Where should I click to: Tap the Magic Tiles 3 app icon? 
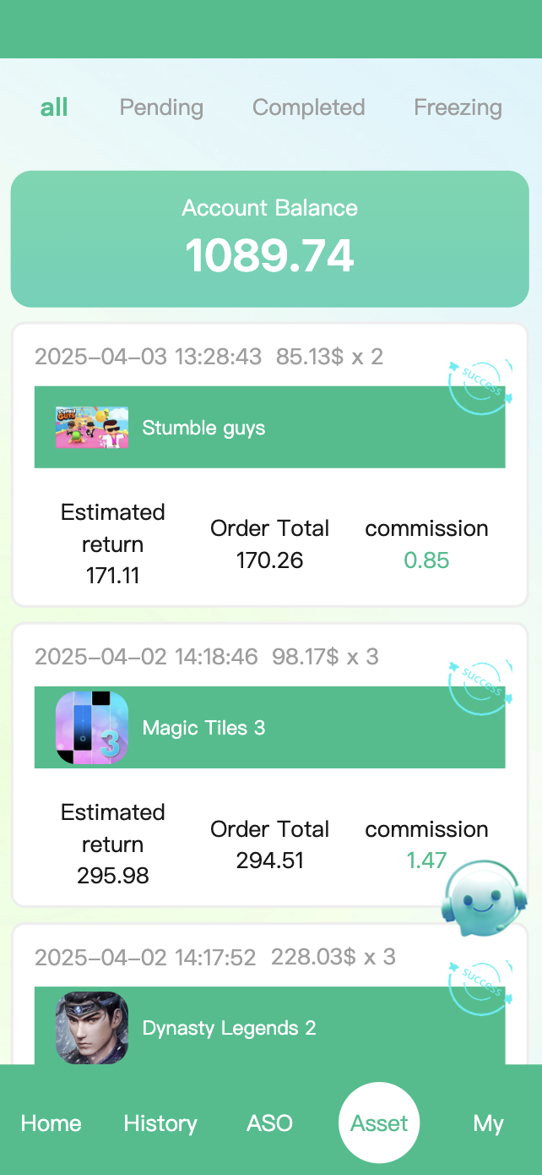(x=92, y=728)
